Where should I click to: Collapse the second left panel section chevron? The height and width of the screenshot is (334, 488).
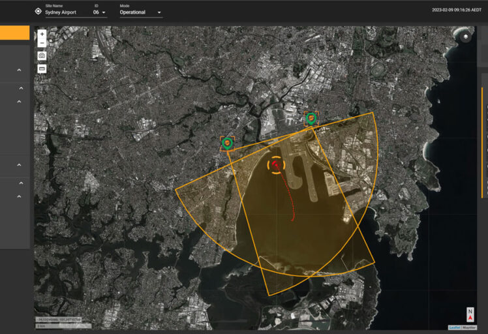point(20,88)
